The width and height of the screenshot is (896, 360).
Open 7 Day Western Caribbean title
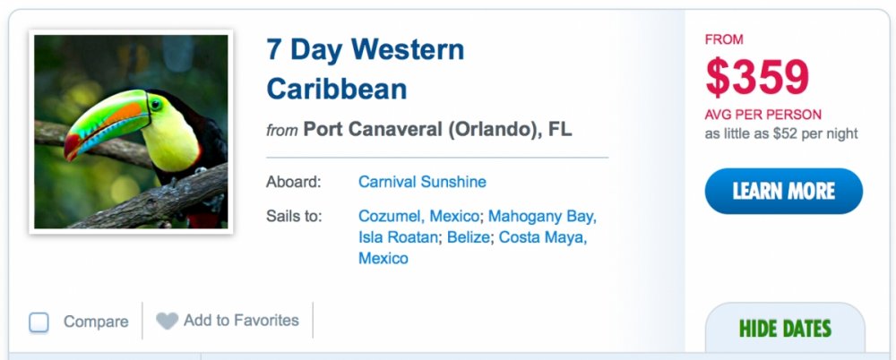365,69
